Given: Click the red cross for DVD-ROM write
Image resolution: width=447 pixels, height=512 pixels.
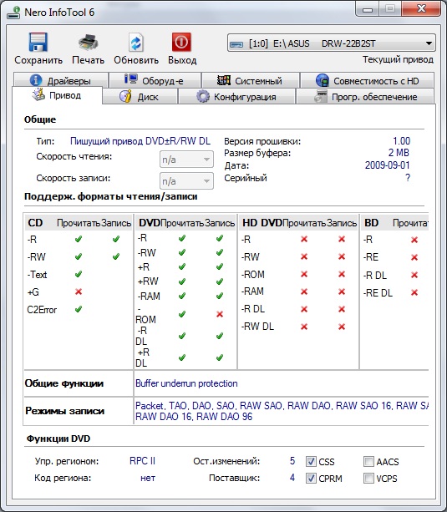Looking at the screenshot, I should click(x=220, y=314).
